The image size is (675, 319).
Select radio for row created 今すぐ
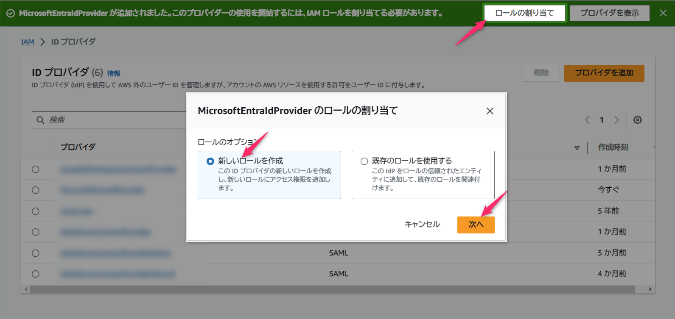pyautogui.click(x=36, y=190)
